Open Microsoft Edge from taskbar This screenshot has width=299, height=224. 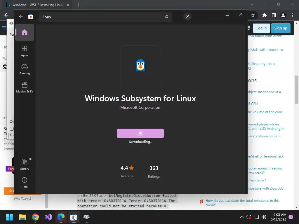point(61,217)
